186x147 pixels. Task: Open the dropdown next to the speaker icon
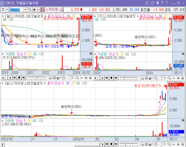[x=39, y=10]
